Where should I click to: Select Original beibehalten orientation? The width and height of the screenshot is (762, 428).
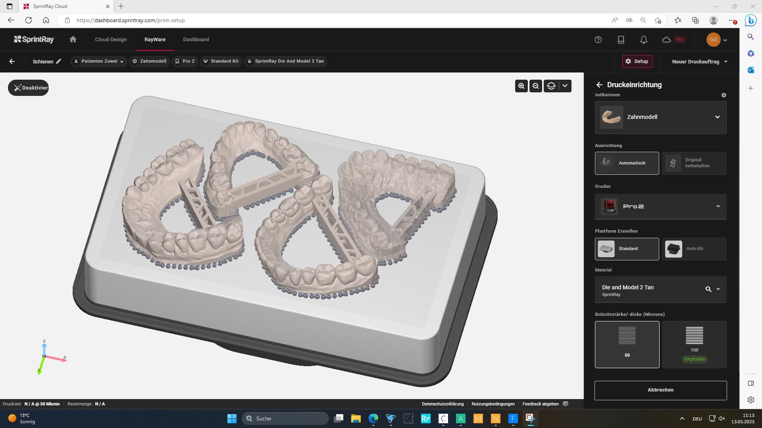coord(694,163)
